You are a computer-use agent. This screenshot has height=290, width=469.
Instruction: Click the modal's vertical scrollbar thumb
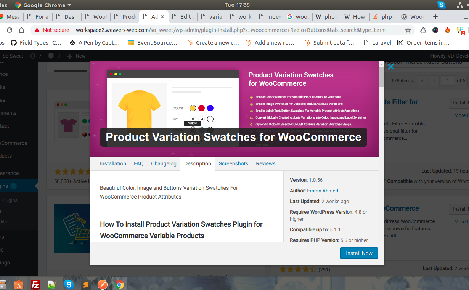coord(382,77)
